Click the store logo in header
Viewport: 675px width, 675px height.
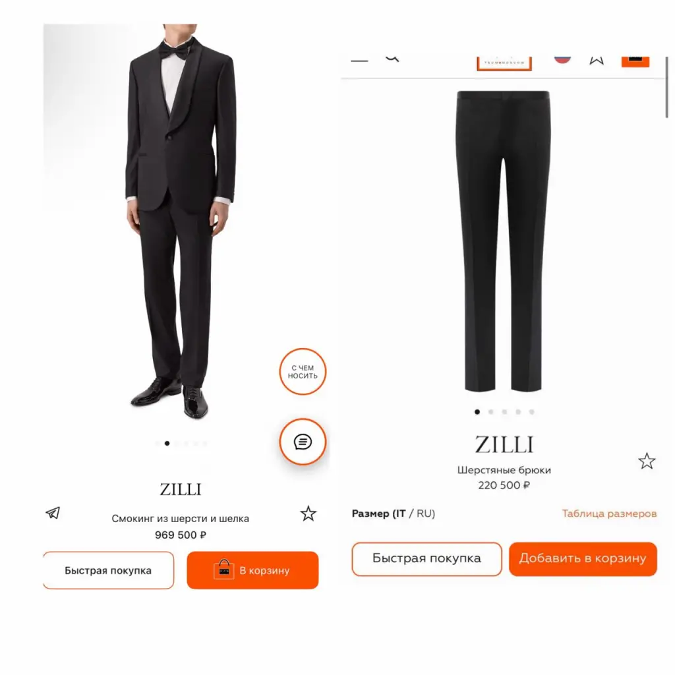click(x=504, y=63)
